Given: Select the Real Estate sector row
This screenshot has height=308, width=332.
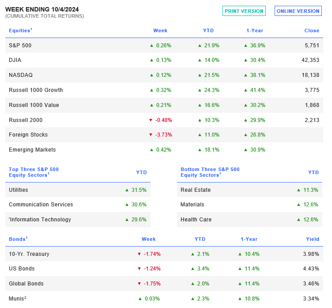Looking at the screenshot, I should pos(249,190).
